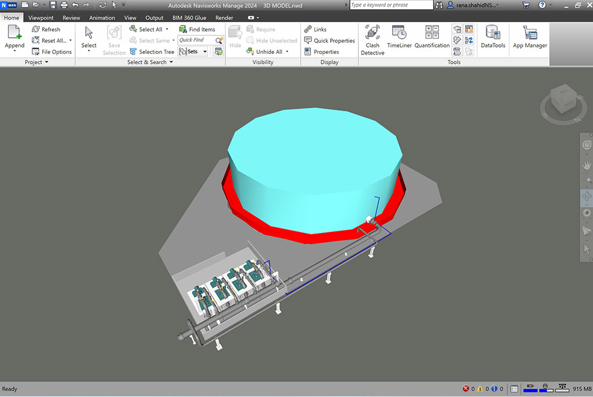Expand the Sets dropdown

click(205, 52)
